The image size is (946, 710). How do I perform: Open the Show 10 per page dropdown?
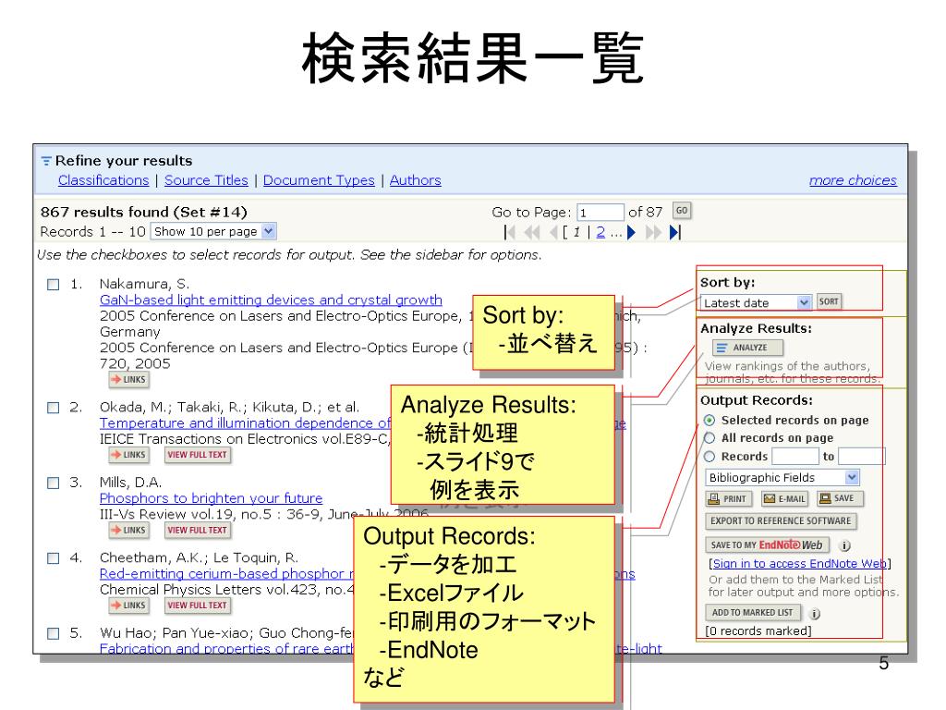[213, 231]
